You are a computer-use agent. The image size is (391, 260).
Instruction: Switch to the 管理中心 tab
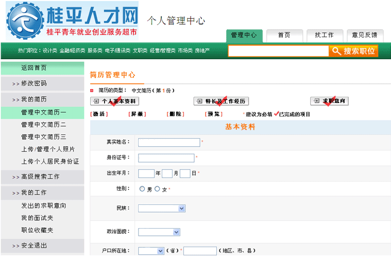tap(244, 36)
